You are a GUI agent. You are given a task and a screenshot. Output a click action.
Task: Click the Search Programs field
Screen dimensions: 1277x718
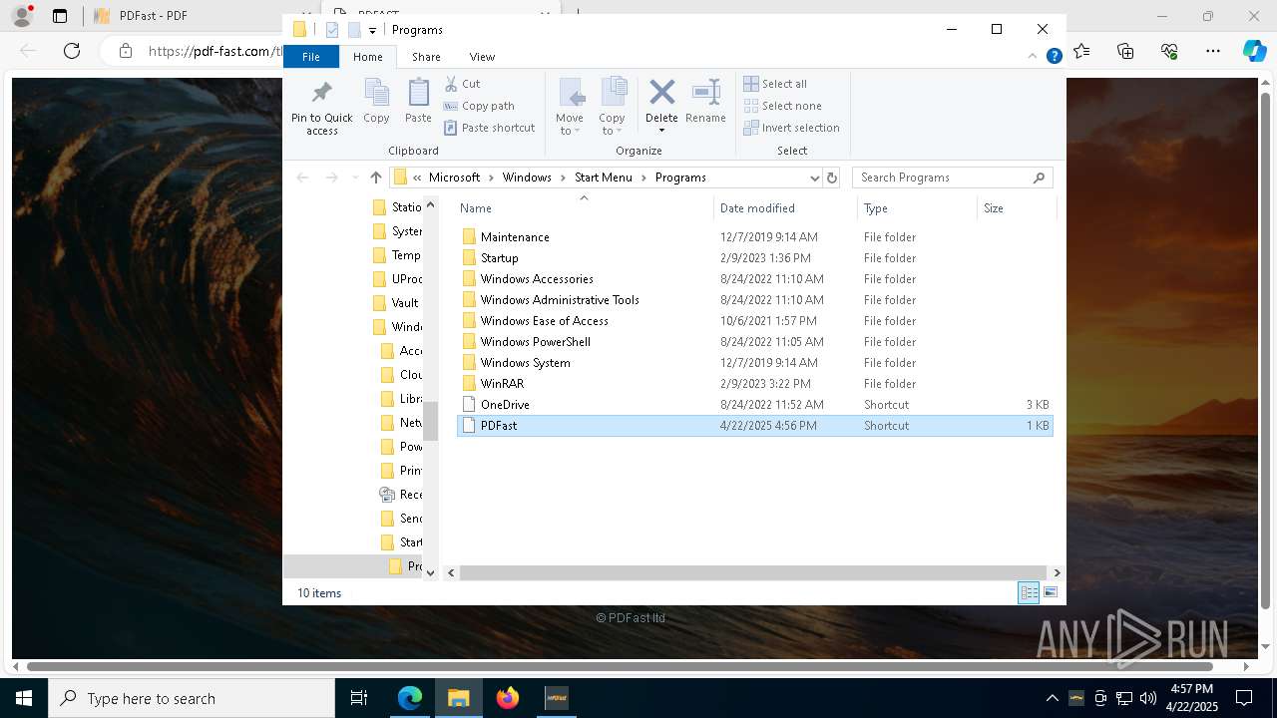(952, 178)
